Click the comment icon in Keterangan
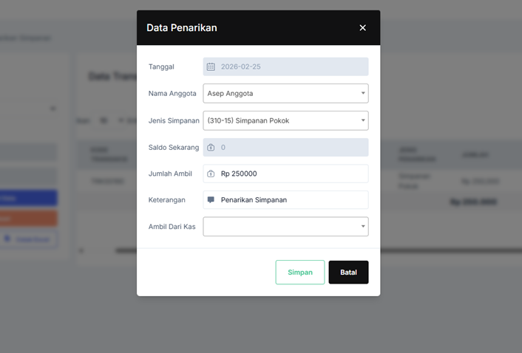 [211, 200]
